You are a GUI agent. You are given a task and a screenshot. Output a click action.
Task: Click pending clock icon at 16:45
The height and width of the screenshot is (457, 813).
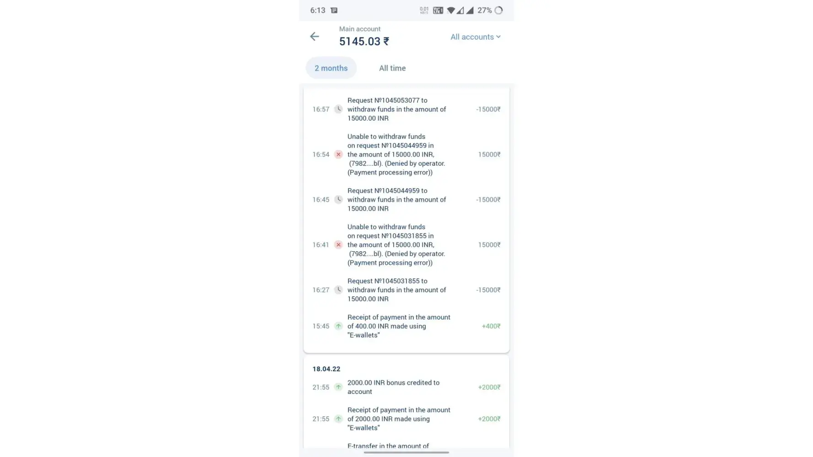(338, 200)
